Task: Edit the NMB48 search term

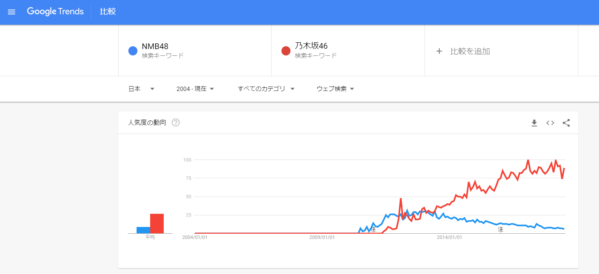Action: coord(155,46)
